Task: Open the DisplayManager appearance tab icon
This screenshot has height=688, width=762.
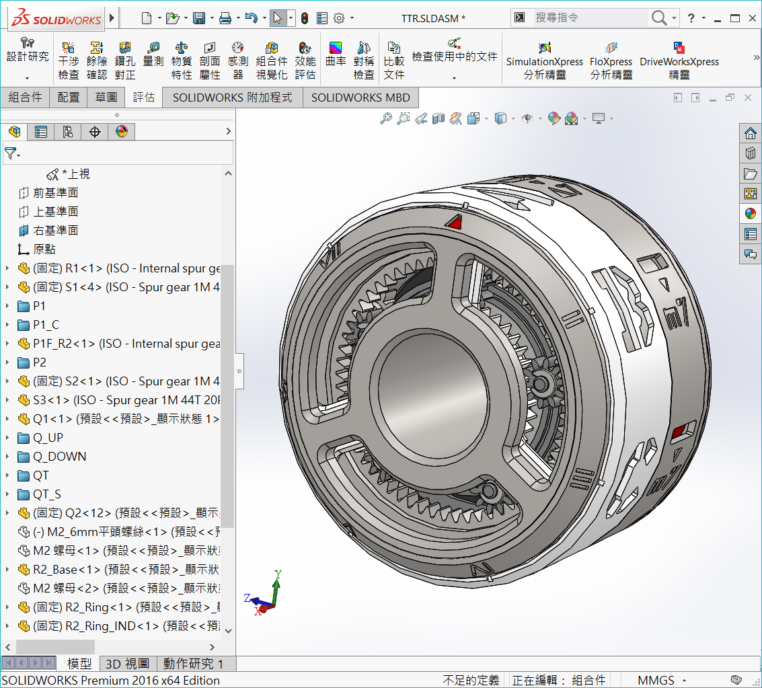Action: click(122, 132)
